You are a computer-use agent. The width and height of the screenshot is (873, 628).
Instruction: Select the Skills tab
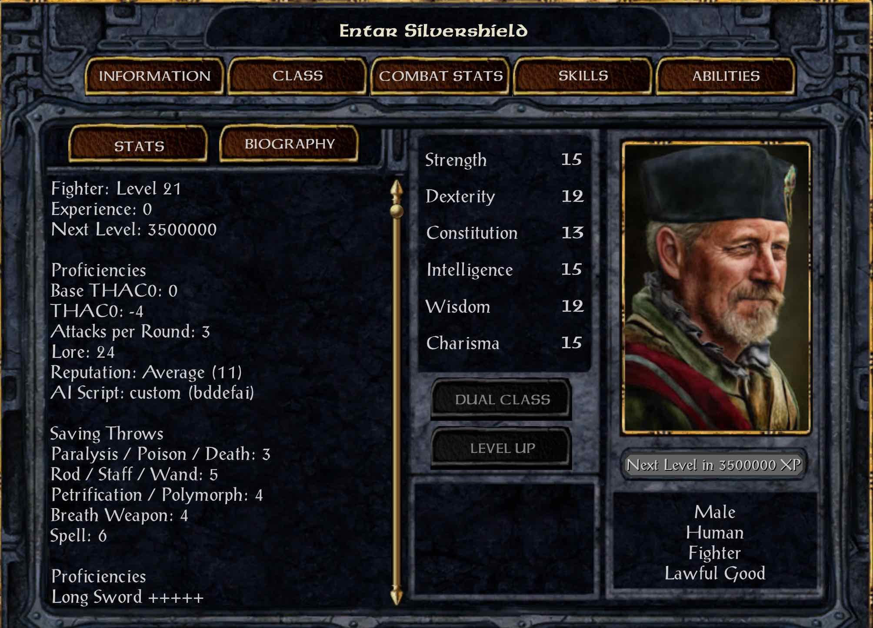(583, 76)
